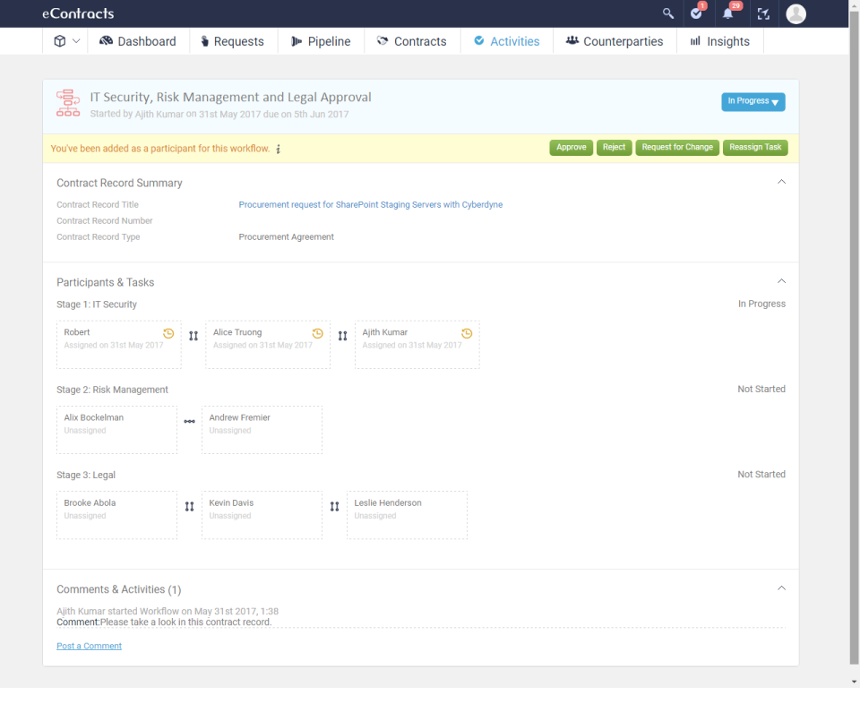
Task: Open the app module cube selector on the left
Action: pyautogui.click(x=61, y=40)
